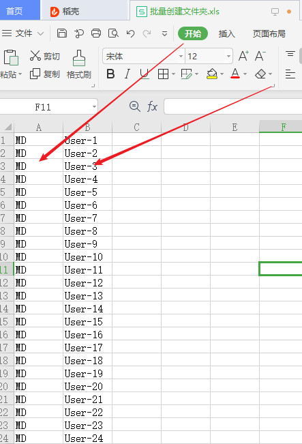Open the font name dropdown showing 宋体

[x=180, y=56]
